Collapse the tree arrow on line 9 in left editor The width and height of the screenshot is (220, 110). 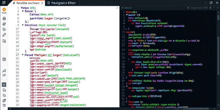pyautogui.click(x=23, y=25)
